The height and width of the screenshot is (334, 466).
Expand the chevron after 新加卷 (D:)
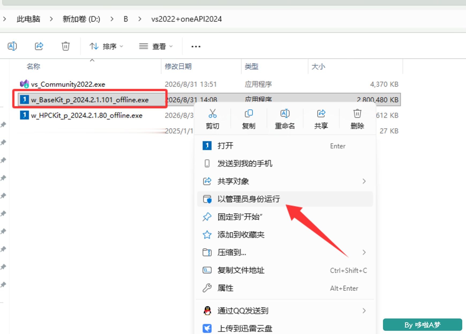pos(112,19)
